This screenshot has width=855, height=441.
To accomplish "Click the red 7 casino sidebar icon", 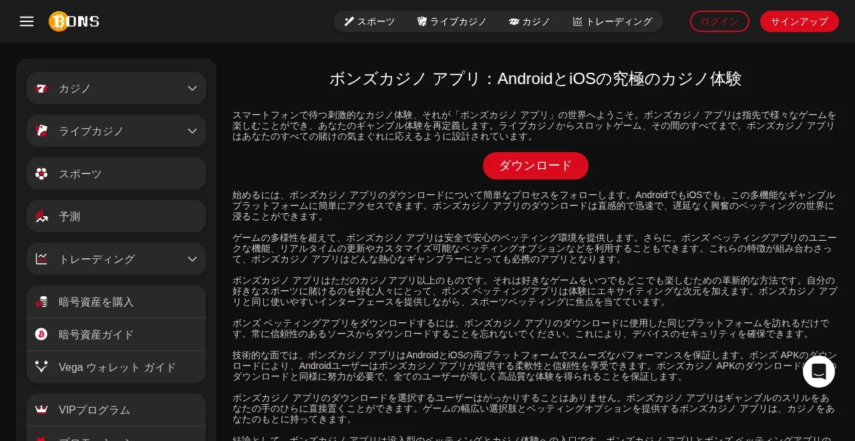I will coord(41,88).
